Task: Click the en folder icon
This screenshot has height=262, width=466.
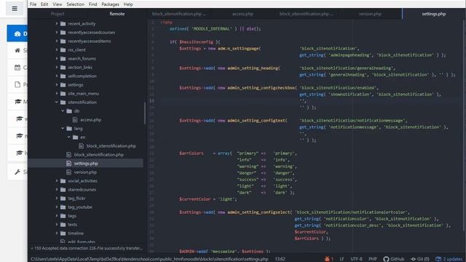Action: coord(76,138)
